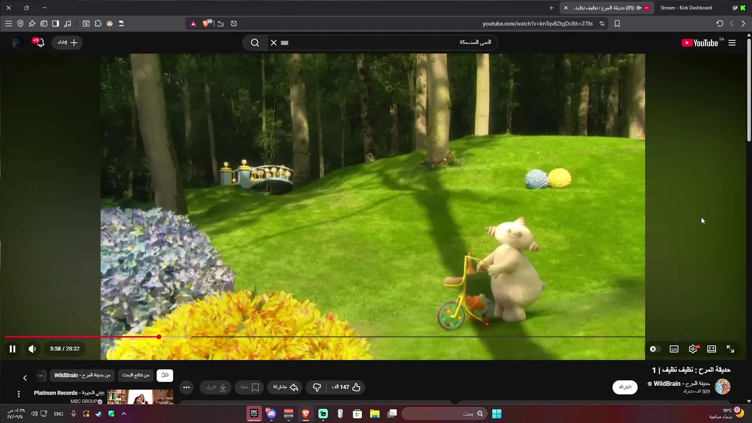Open the WildBrain channel avatar
Viewport: 752px width, 423px height.
[x=722, y=387]
